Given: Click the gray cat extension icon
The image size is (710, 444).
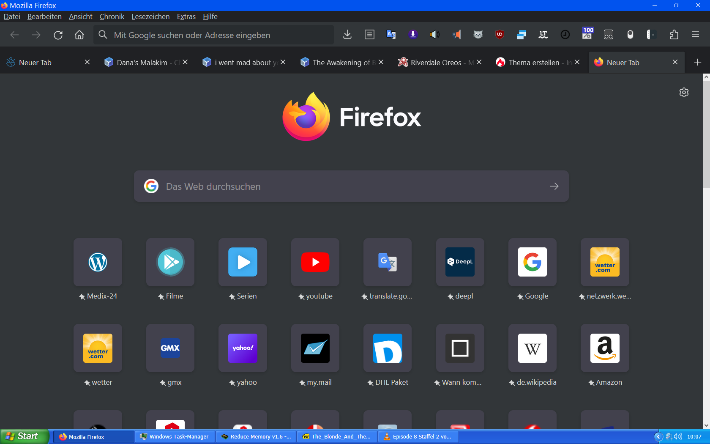Looking at the screenshot, I should pyautogui.click(x=478, y=35).
